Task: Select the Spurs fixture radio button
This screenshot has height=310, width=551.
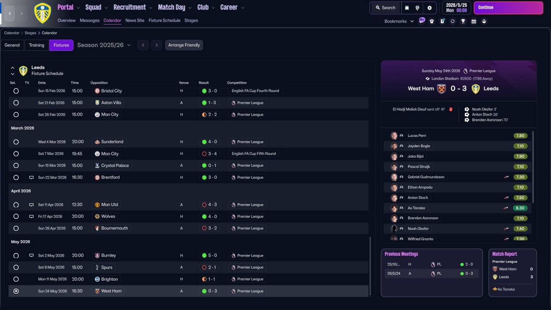Action: (x=16, y=267)
